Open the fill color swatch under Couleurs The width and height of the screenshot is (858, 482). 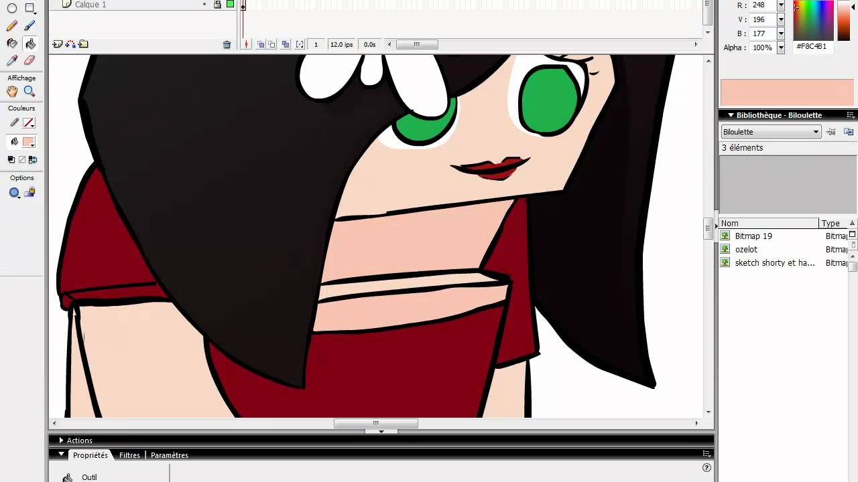tap(28, 142)
